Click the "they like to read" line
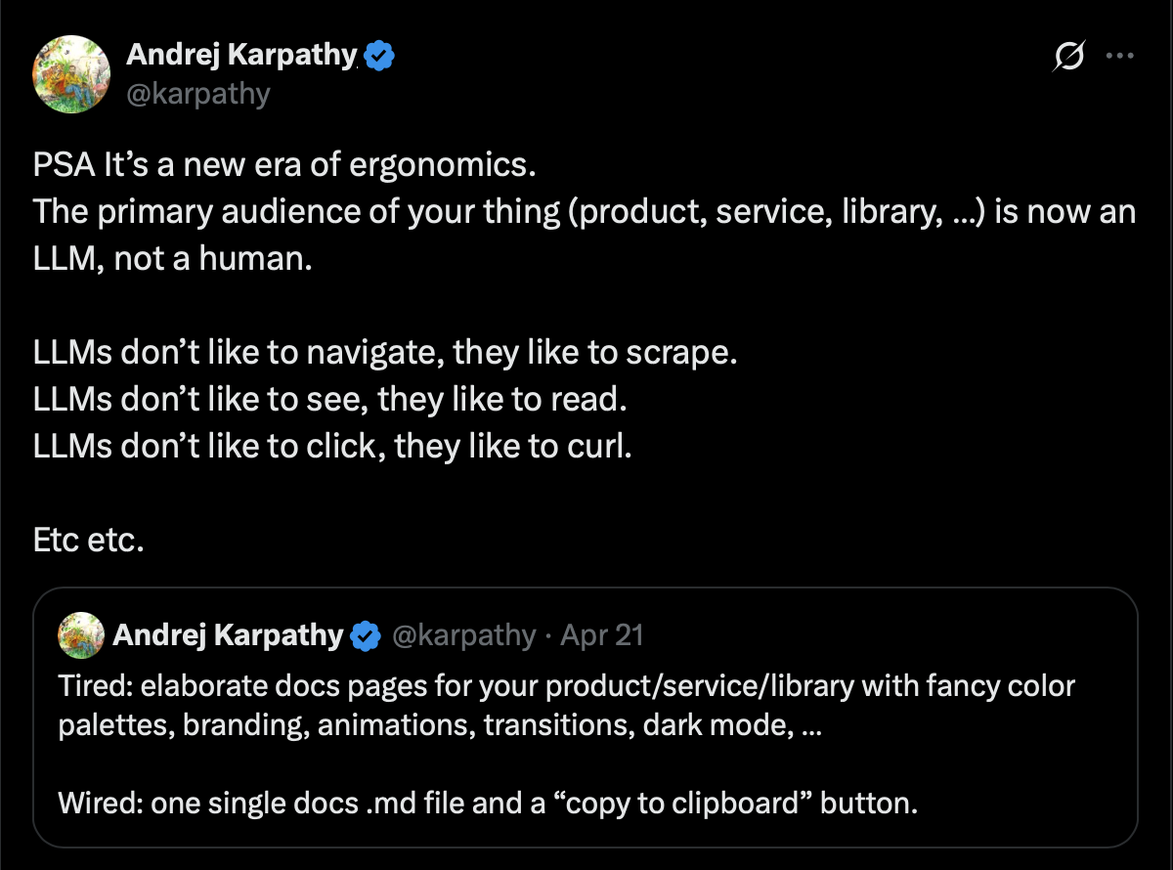Viewport: 1173px width, 870px height. tap(329, 399)
